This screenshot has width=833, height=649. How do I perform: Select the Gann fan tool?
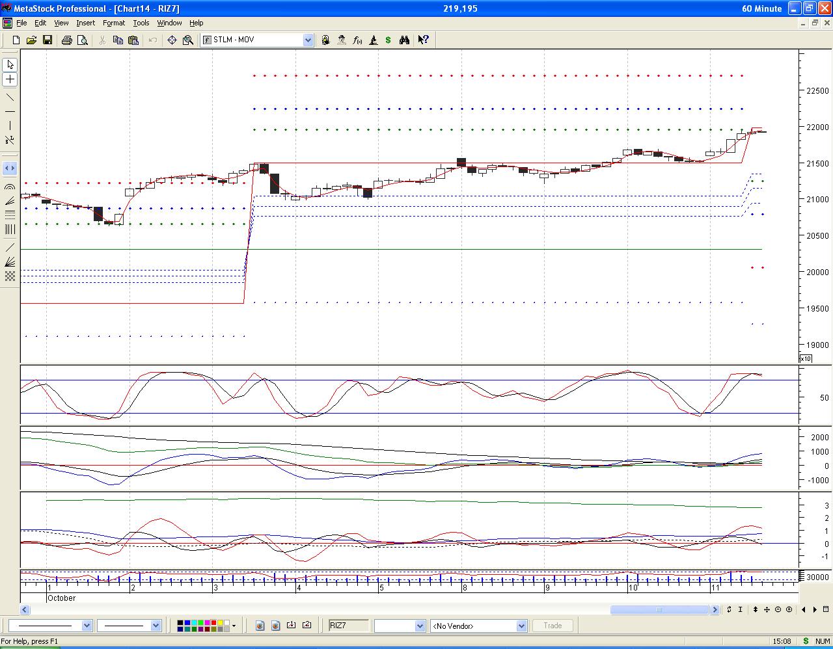(x=10, y=262)
